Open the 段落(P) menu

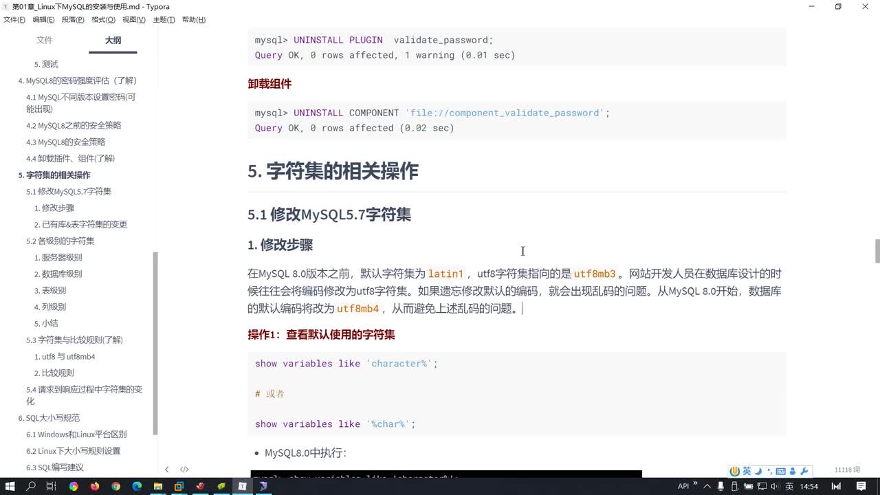tap(73, 20)
